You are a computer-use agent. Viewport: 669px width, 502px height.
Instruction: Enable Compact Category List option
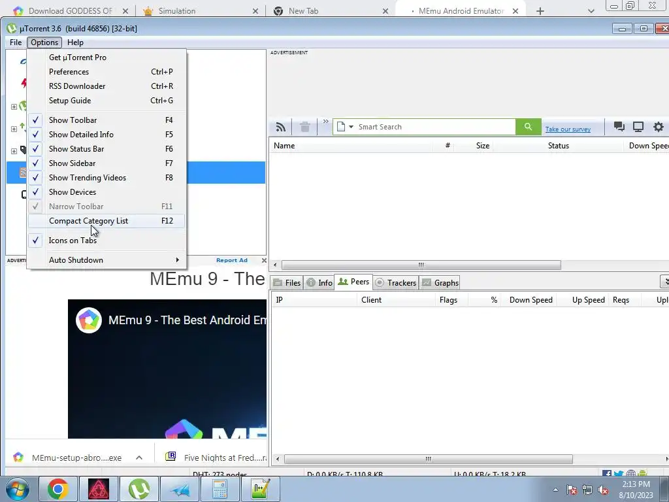[x=106, y=221]
